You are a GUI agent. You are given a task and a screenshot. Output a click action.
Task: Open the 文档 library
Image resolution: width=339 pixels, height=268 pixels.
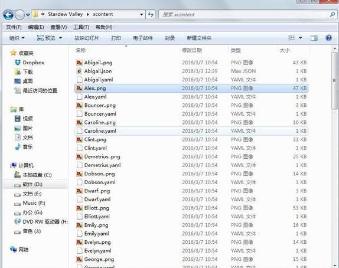(24, 137)
